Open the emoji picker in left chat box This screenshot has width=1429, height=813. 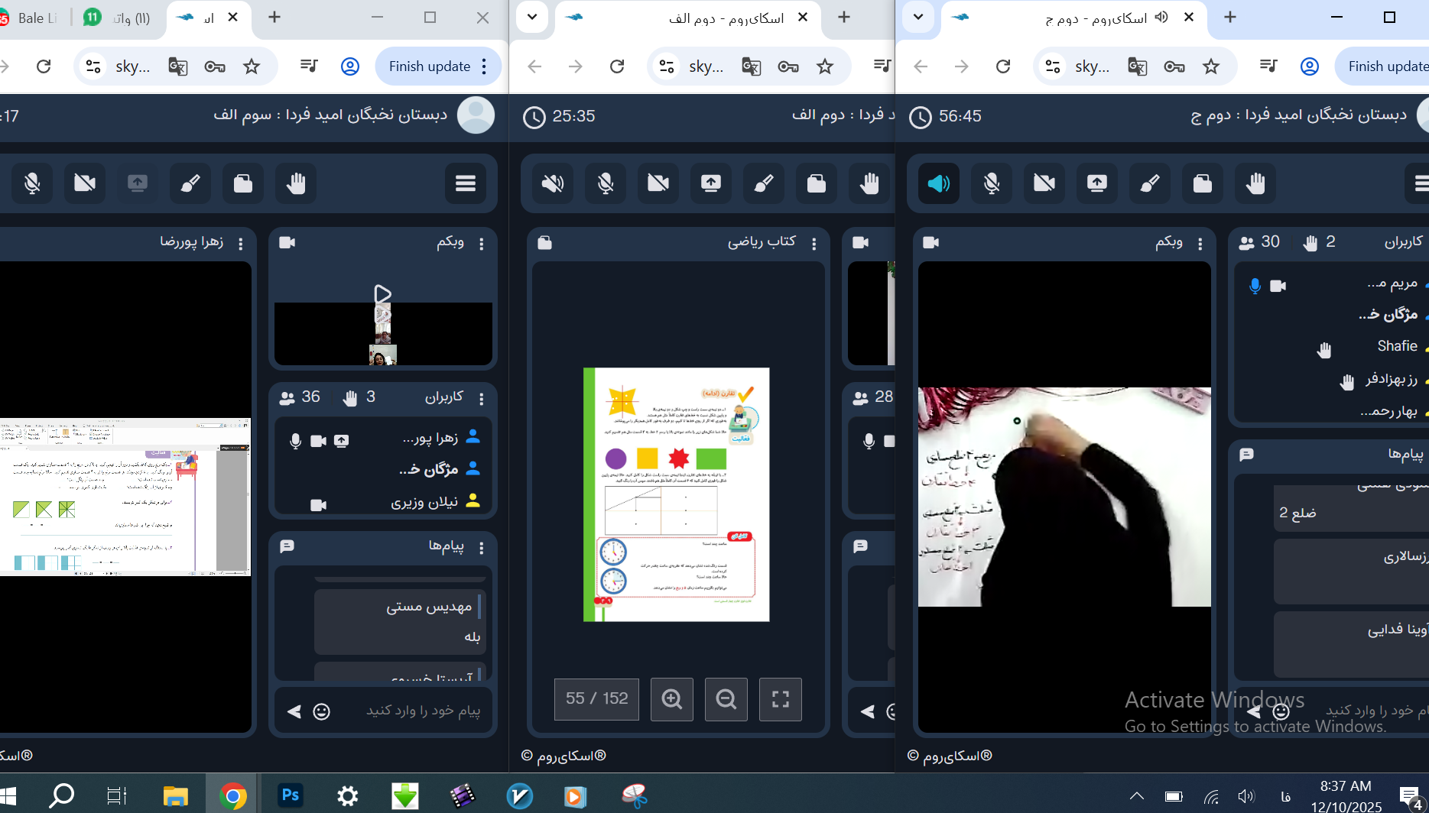322,711
